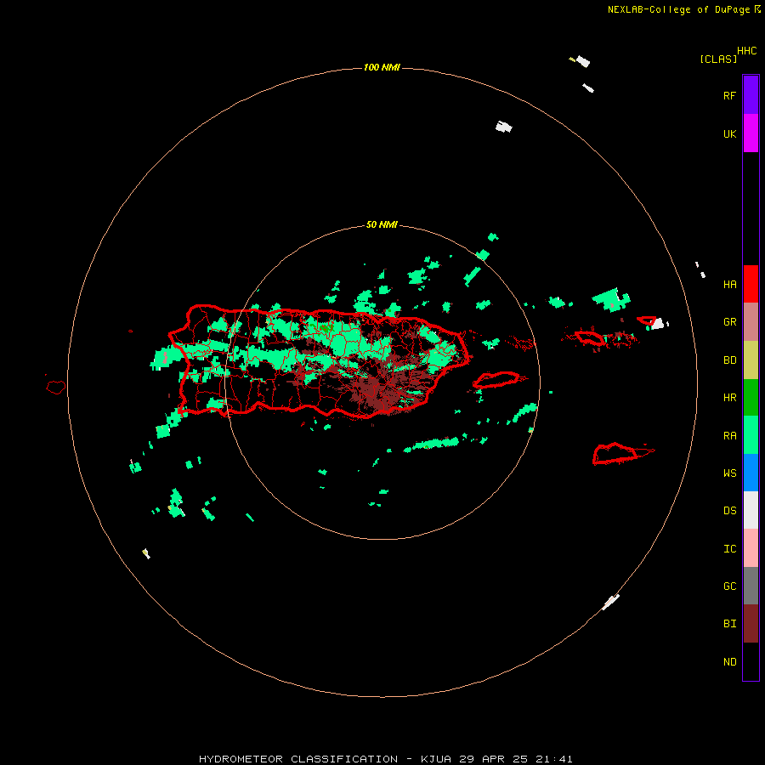Click the HA legend label
The width and height of the screenshot is (765, 765).
[729, 285]
